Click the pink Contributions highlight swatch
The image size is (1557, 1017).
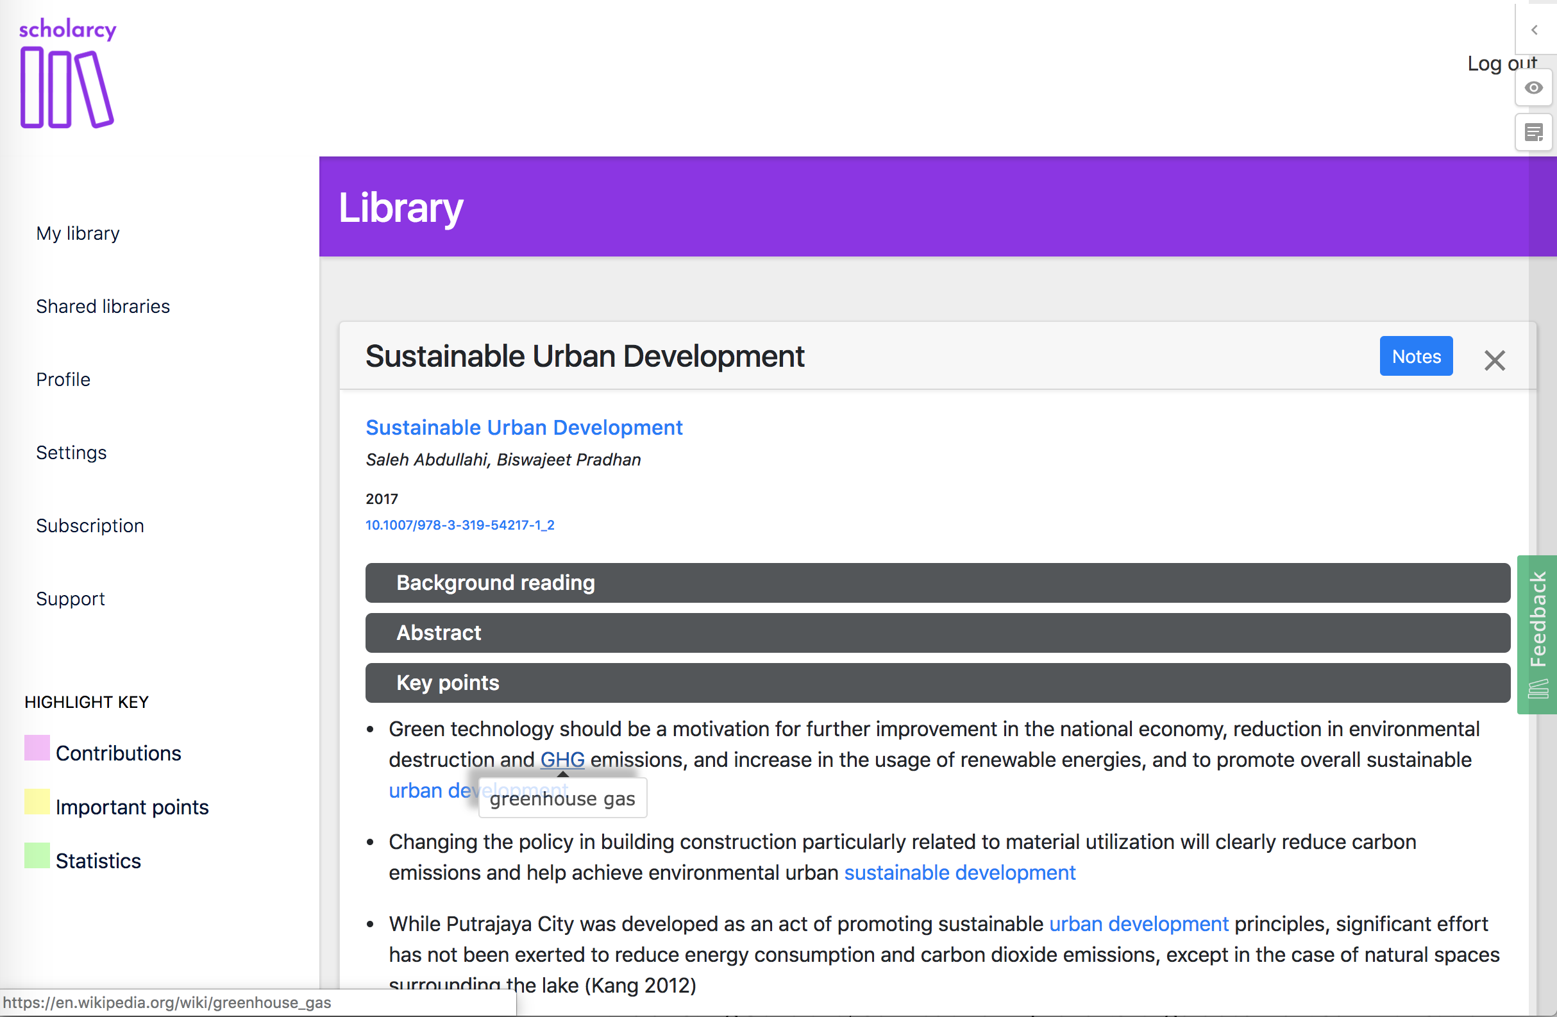click(37, 748)
